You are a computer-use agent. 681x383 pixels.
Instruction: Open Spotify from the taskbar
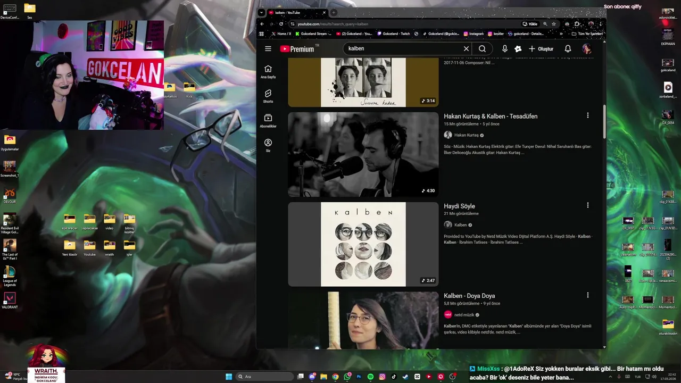tap(370, 377)
